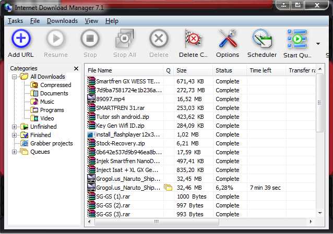Open the Start Queue dropdown arrow
This screenshot has height=234, width=333.
(x=318, y=44)
